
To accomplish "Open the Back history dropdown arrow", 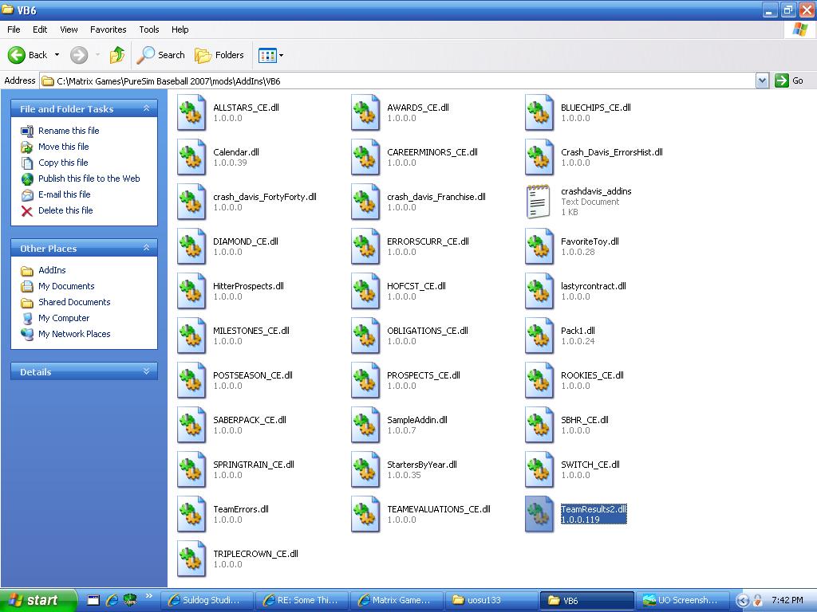I will tap(57, 55).
